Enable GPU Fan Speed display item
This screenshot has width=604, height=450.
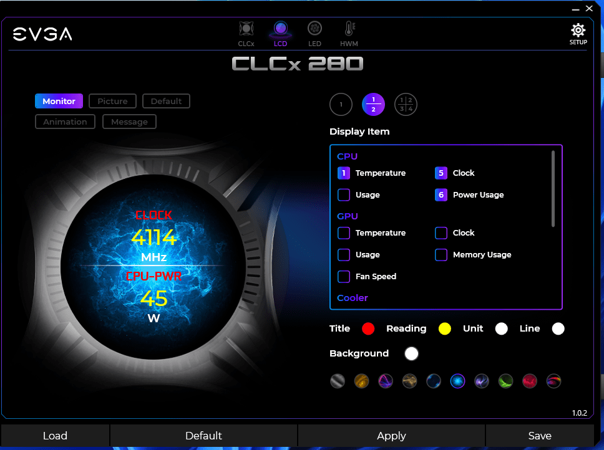(344, 277)
